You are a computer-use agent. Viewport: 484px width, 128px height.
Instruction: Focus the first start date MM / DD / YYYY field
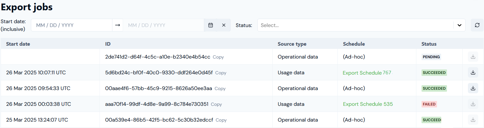[71, 25]
